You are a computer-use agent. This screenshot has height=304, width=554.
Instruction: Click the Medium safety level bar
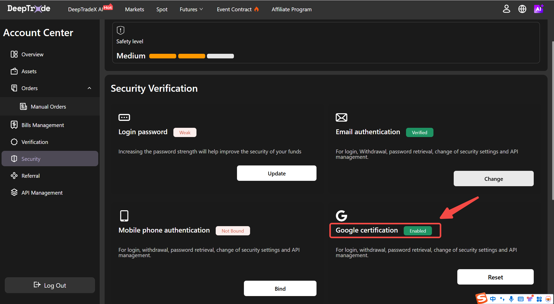[191, 56]
